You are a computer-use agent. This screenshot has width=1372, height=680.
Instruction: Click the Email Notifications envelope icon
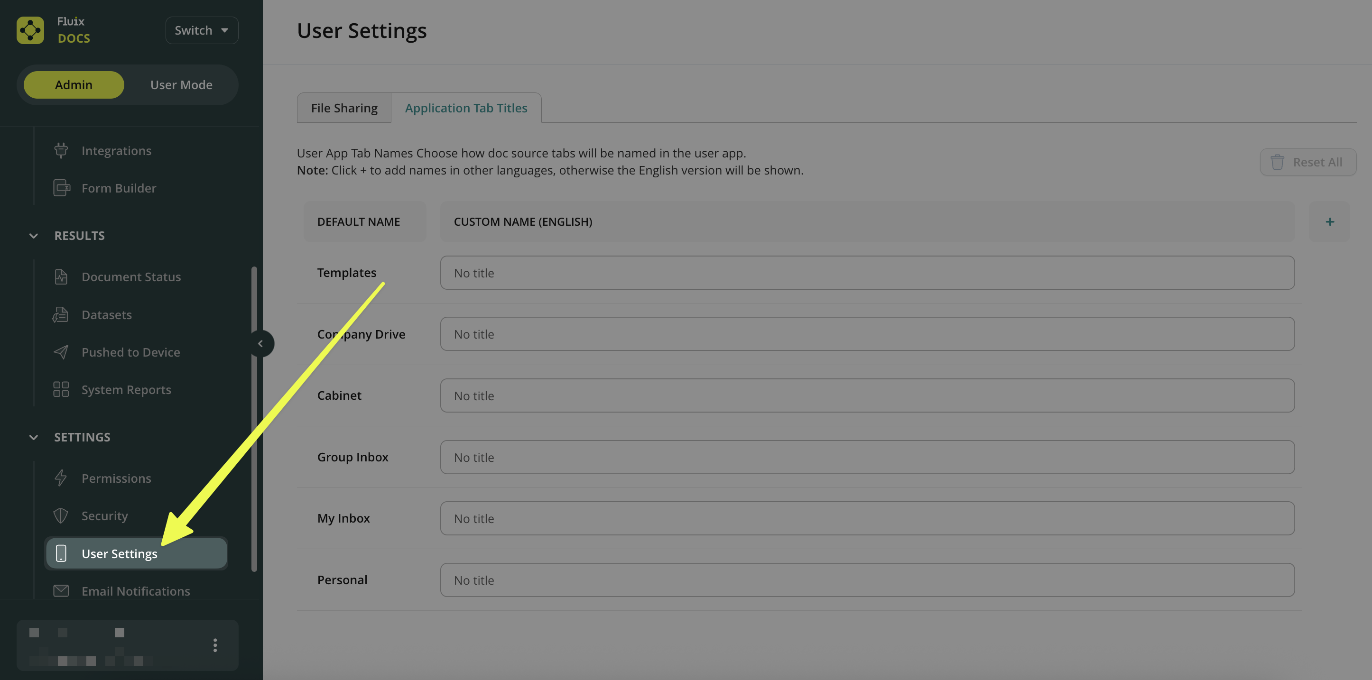pos(61,590)
